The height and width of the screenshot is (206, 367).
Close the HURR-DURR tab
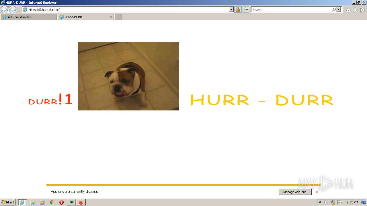coord(111,17)
